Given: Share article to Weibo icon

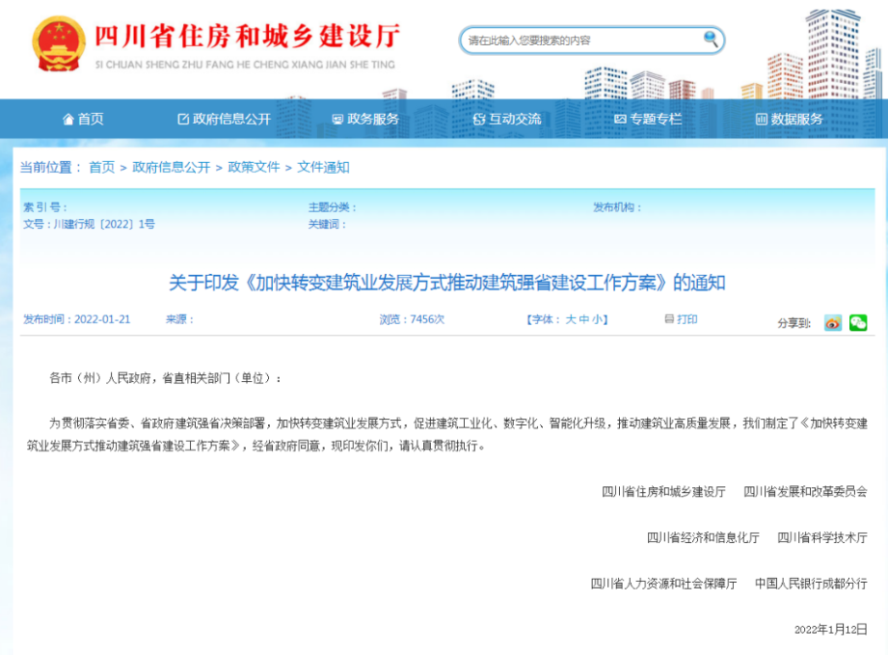Looking at the screenshot, I should click(x=832, y=323).
